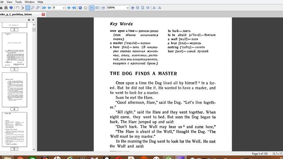Click the fit width icon
The image size is (283, 159).
pos(138,8)
